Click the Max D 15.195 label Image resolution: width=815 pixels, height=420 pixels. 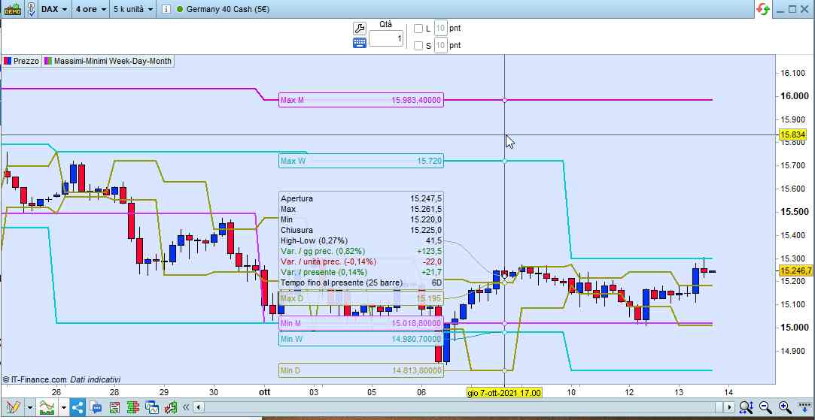point(361,298)
